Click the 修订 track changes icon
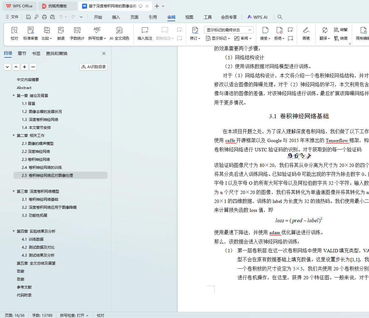 (x=195, y=30)
